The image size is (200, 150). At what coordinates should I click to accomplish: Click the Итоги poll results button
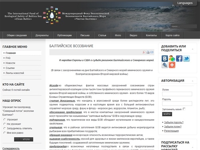point(24,139)
